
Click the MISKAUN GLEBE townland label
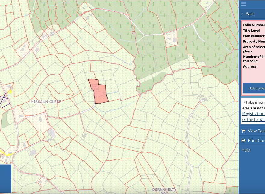point(46,102)
